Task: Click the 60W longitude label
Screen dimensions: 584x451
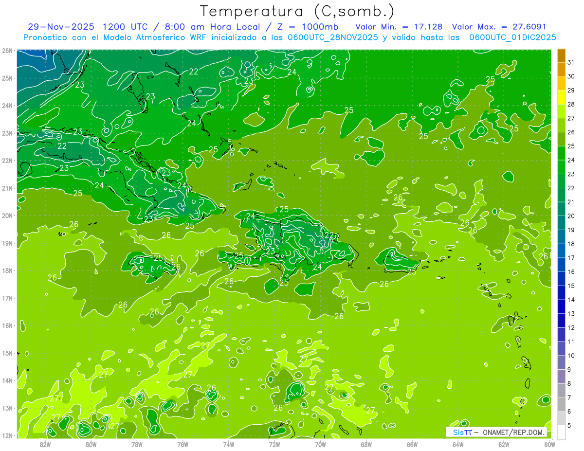Action: pos(549,445)
